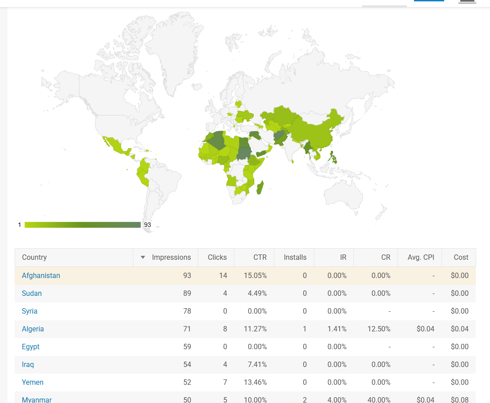Click Iraq's 7.41% CTR value

tap(257, 365)
